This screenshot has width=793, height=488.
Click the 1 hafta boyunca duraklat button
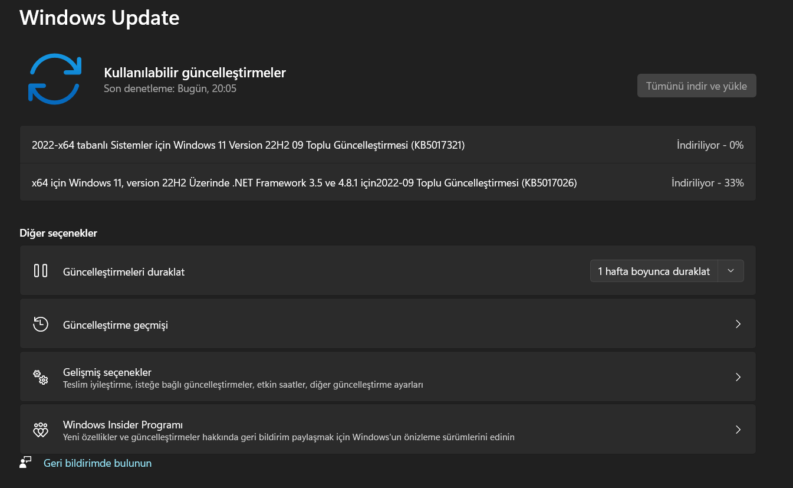pyautogui.click(x=654, y=271)
